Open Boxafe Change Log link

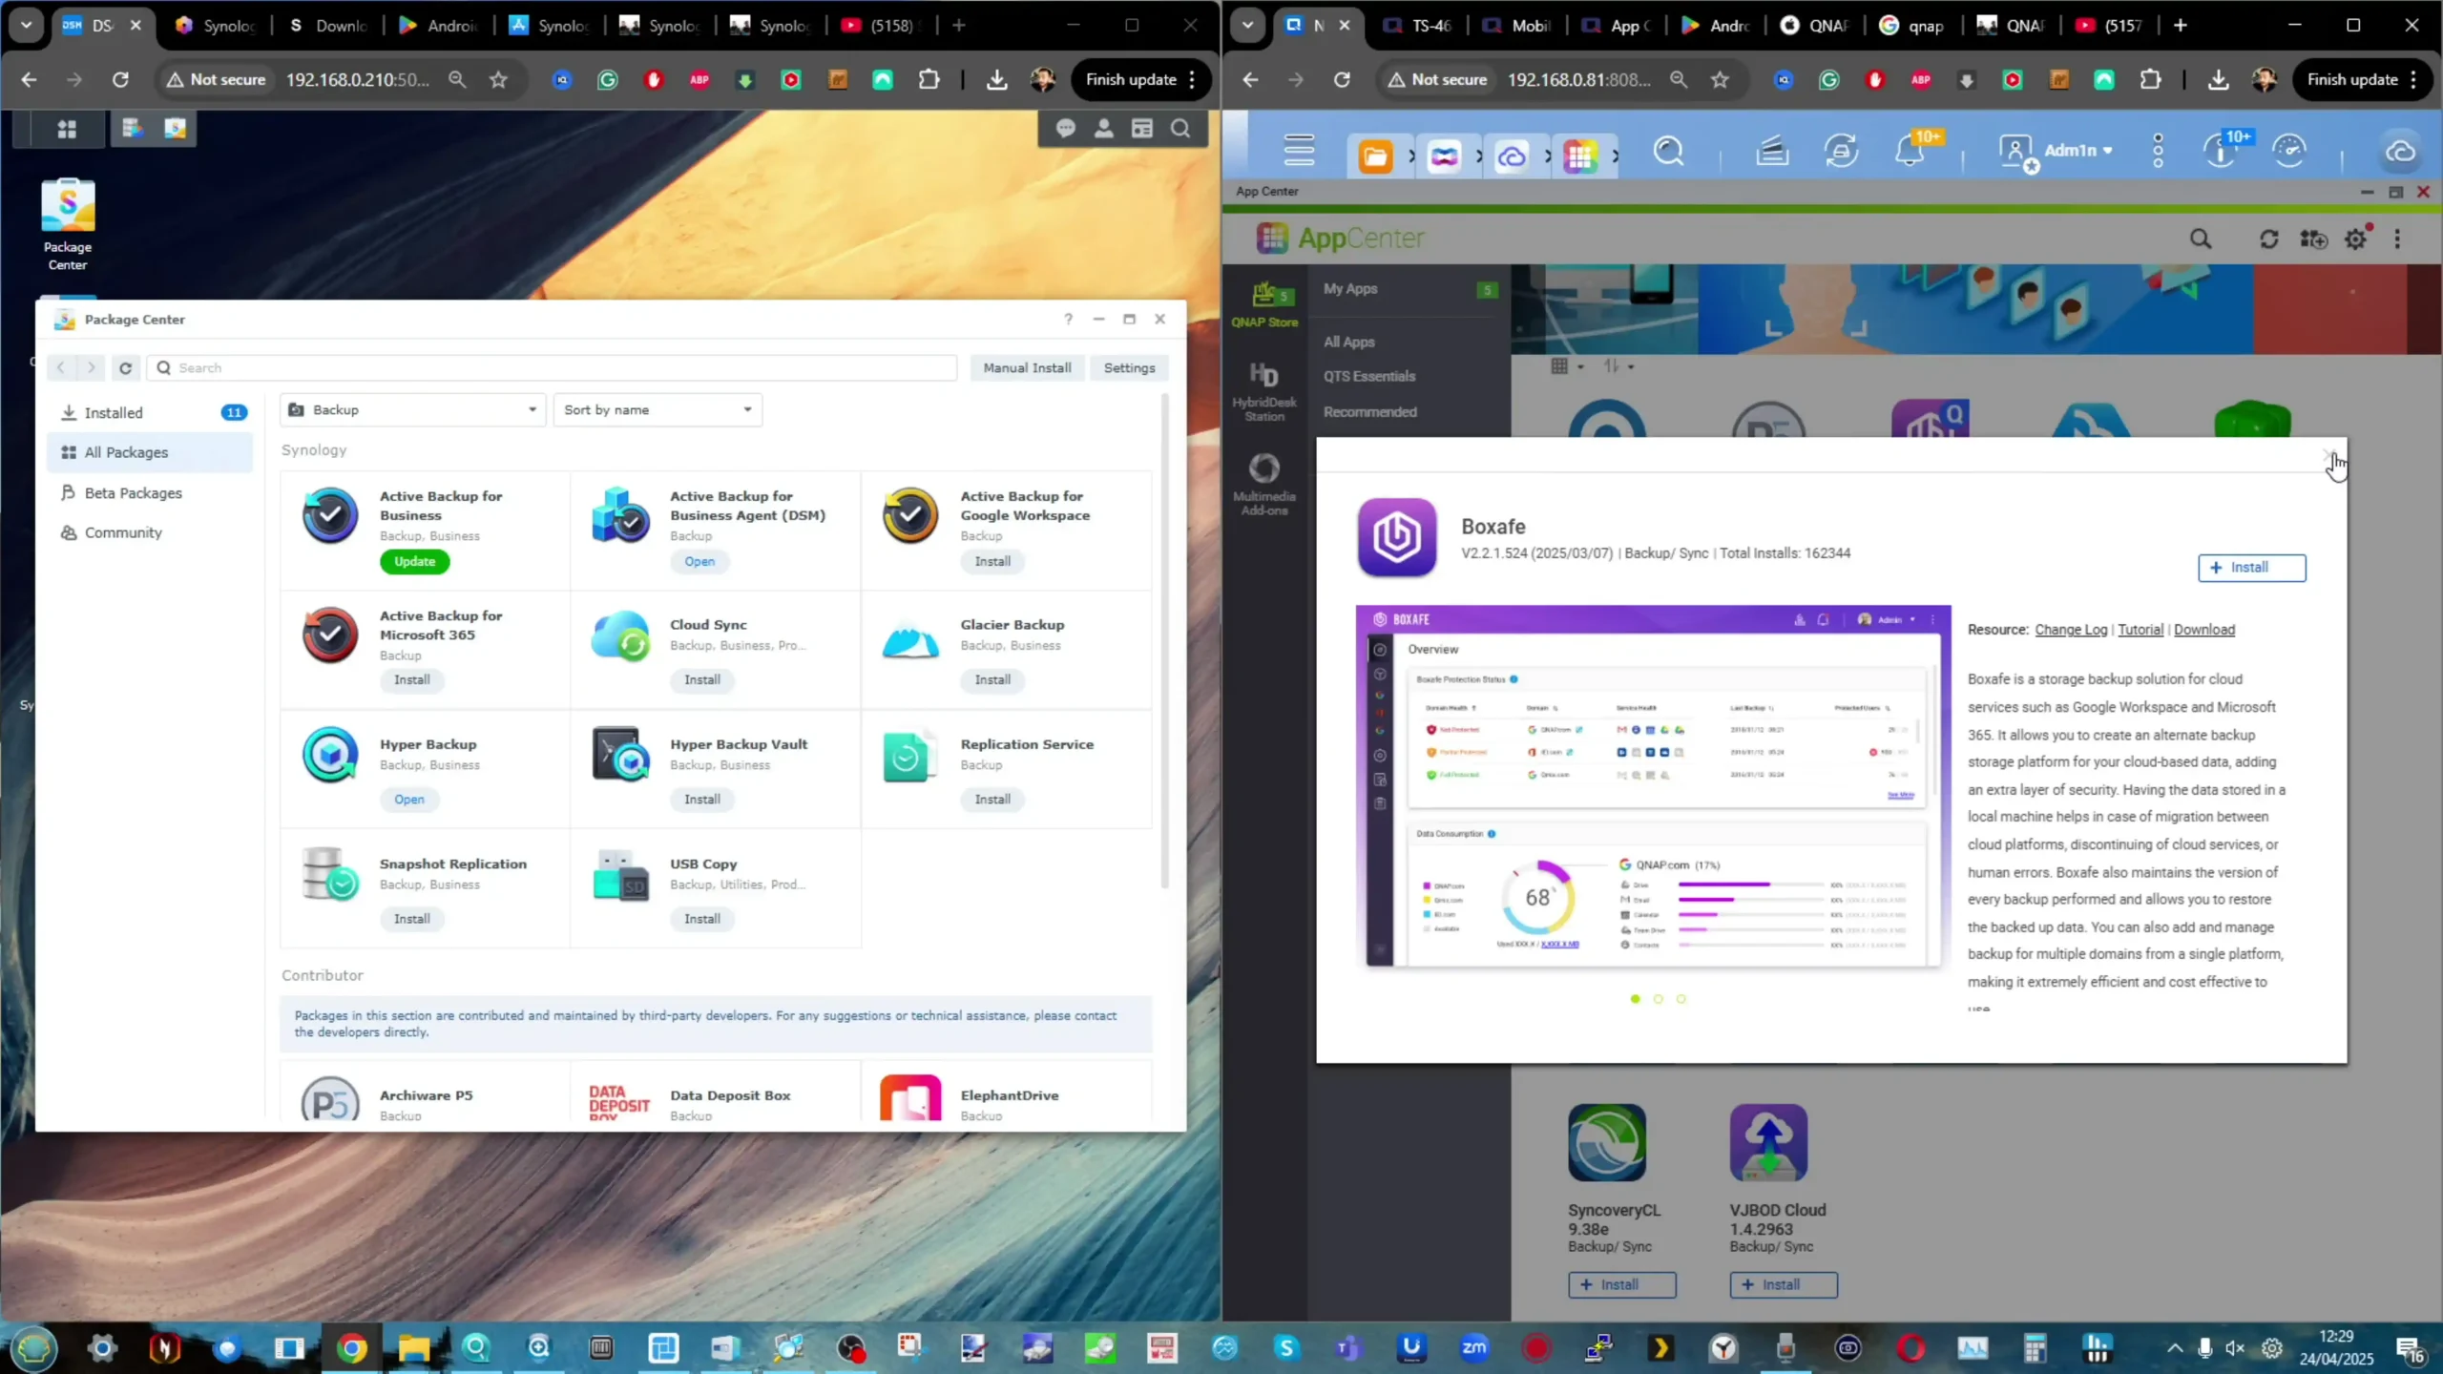point(2070,630)
